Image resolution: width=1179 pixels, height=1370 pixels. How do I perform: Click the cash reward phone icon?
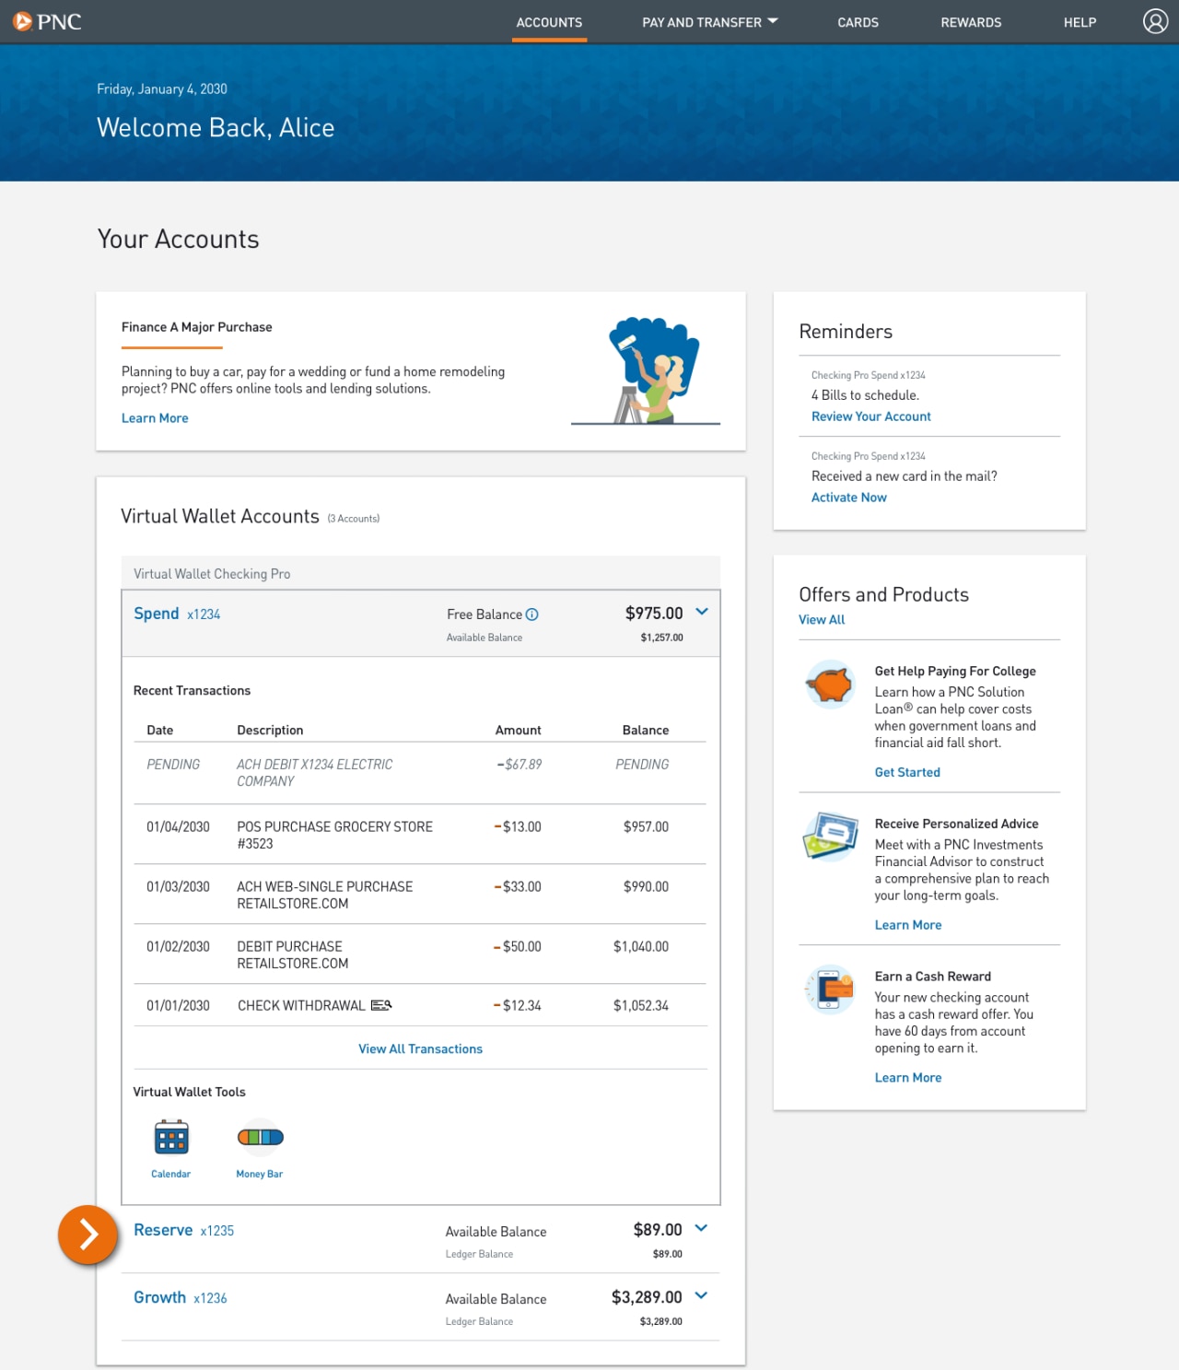(828, 989)
